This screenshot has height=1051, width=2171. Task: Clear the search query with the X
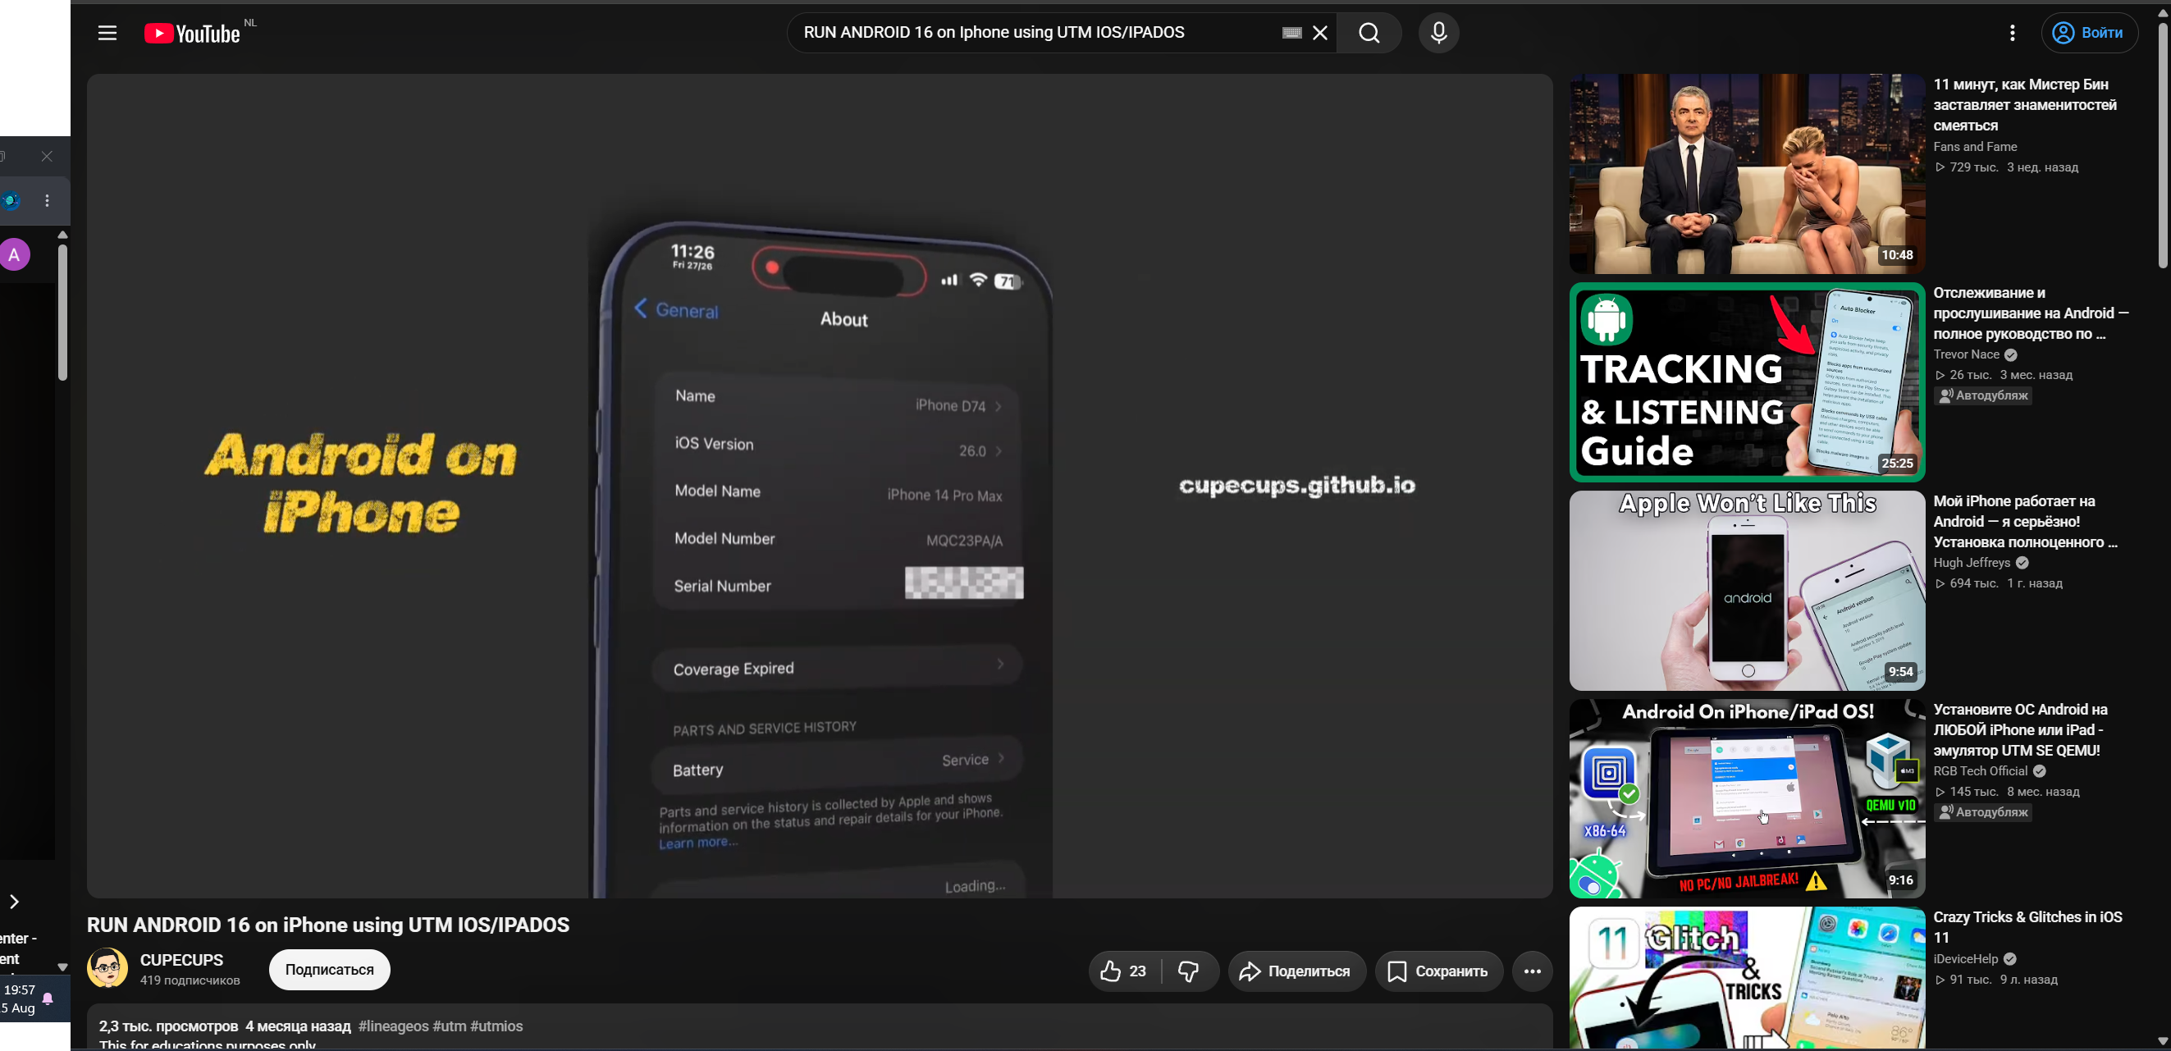[1321, 33]
